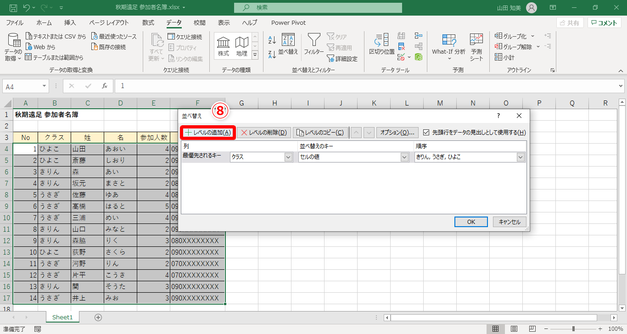This screenshot has height=334, width=627.
Task: Open the セルの値 sort key dropdown
Action: 404,157
